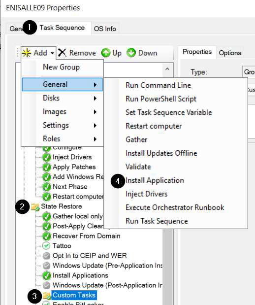The width and height of the screenshot is (255, 305).
Task: Click the greyed Opt In to CEIP icon
Action: 46,256
